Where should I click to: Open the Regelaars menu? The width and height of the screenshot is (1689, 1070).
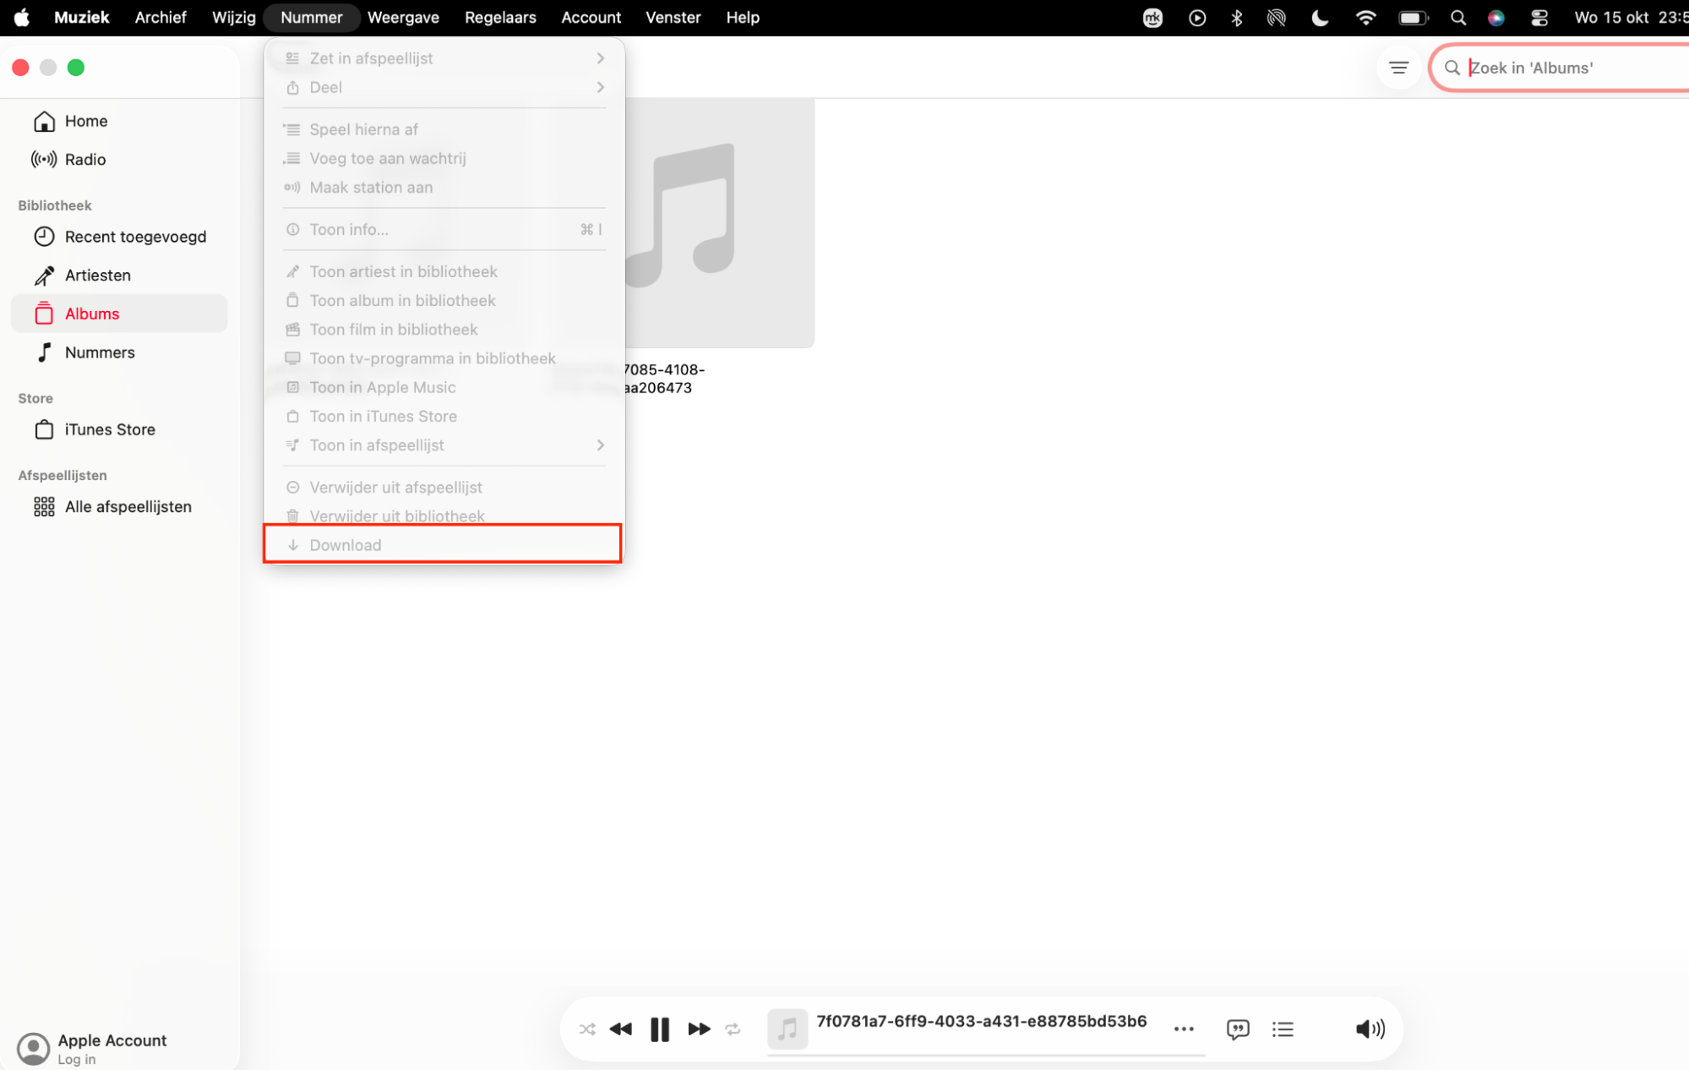pyautogui.click(x=500, y=18)
